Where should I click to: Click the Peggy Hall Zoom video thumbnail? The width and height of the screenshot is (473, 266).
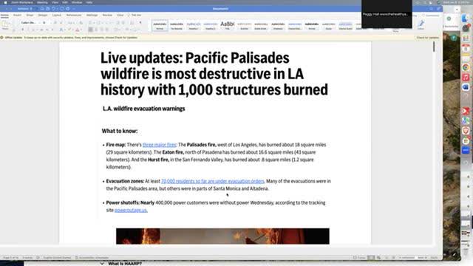pyautogui.click(x=387, y=14)
